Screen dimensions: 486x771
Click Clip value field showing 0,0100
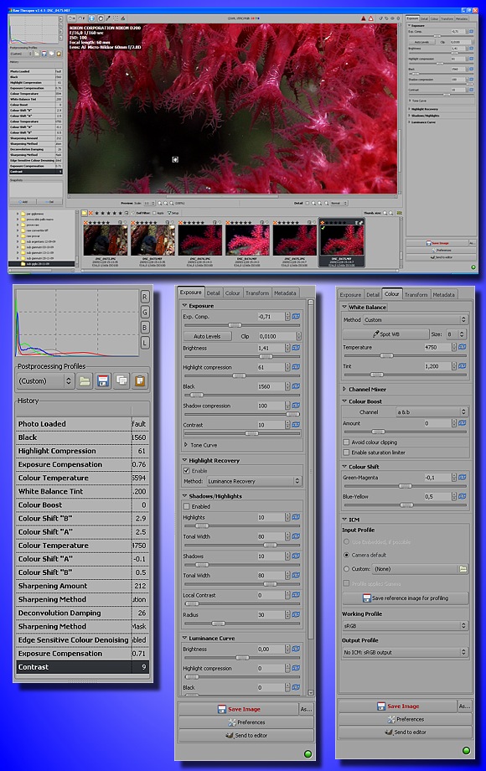277,336
